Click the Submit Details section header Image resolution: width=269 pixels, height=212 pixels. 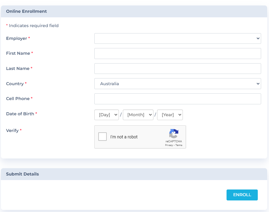click(x=134, y=174)
